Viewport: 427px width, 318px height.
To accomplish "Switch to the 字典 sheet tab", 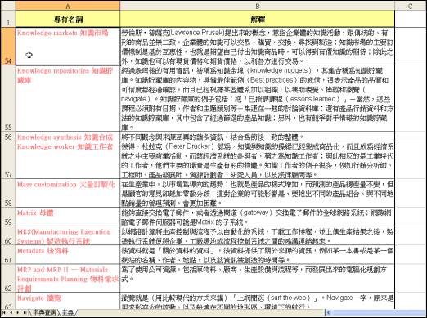I will [x=68, y=312].
